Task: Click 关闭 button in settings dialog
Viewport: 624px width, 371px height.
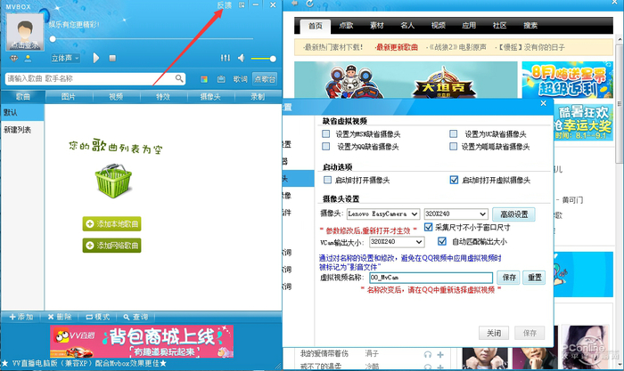Action: pos(494,333)
